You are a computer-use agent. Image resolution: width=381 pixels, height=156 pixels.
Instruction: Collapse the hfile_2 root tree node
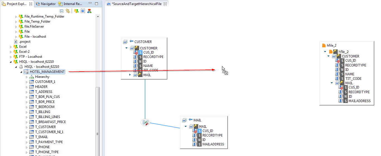[x=325, y=52]
